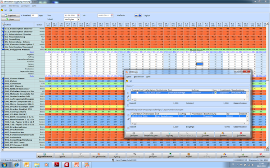Click the Aktualisieren refresh button

pyautogui.click(x=45, y=155)
